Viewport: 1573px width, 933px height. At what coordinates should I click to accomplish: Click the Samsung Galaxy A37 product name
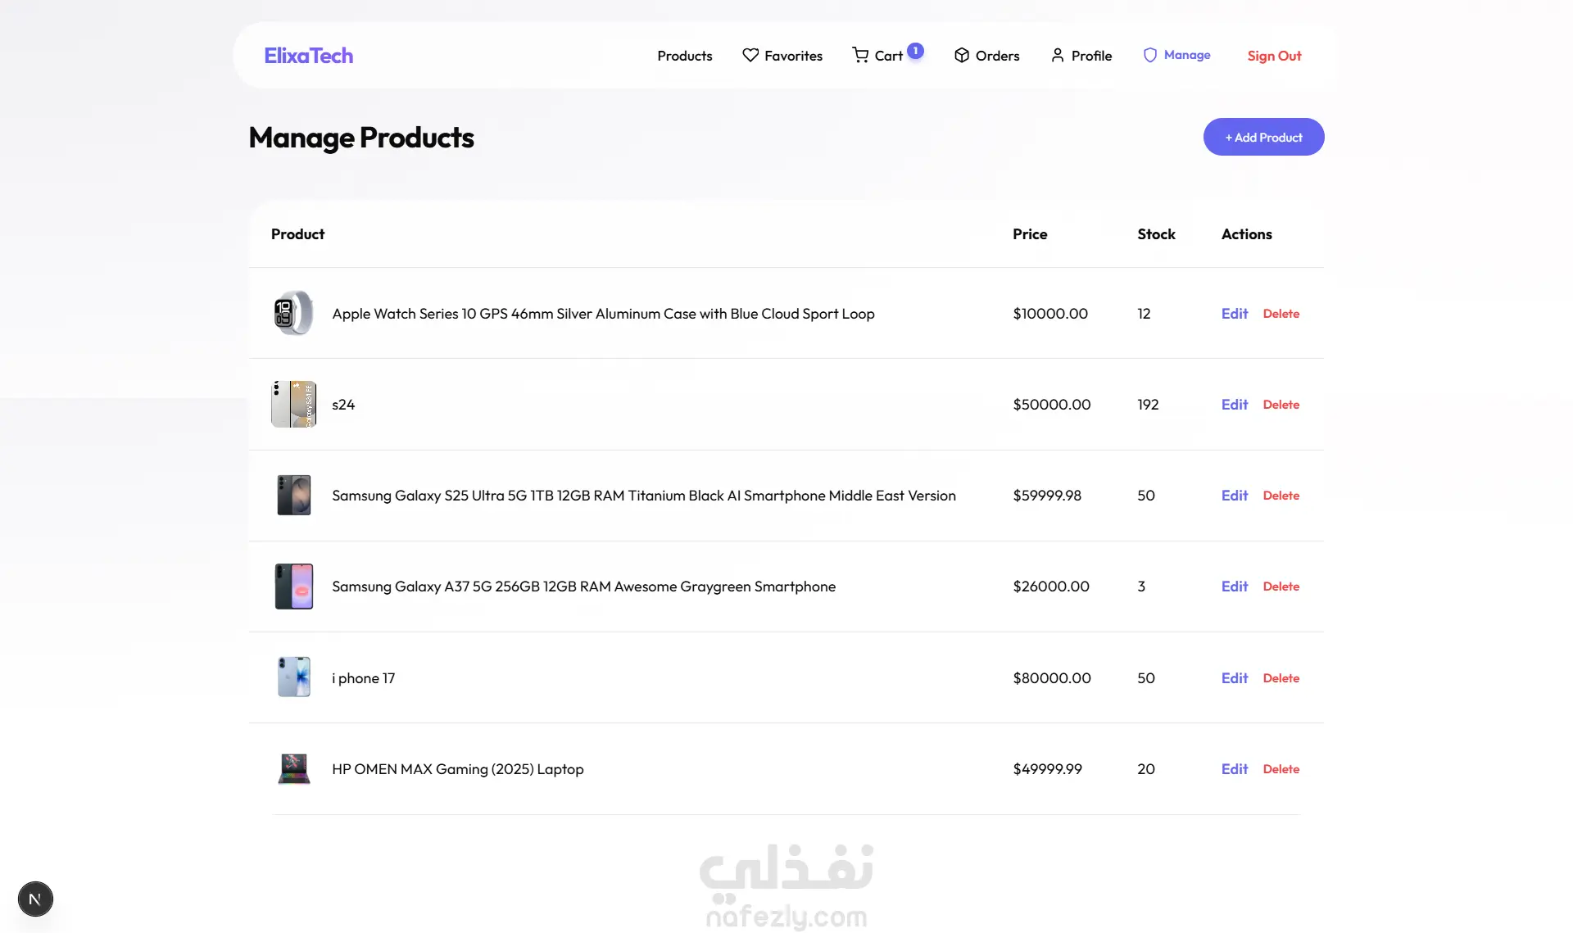[x=584, y=587]
